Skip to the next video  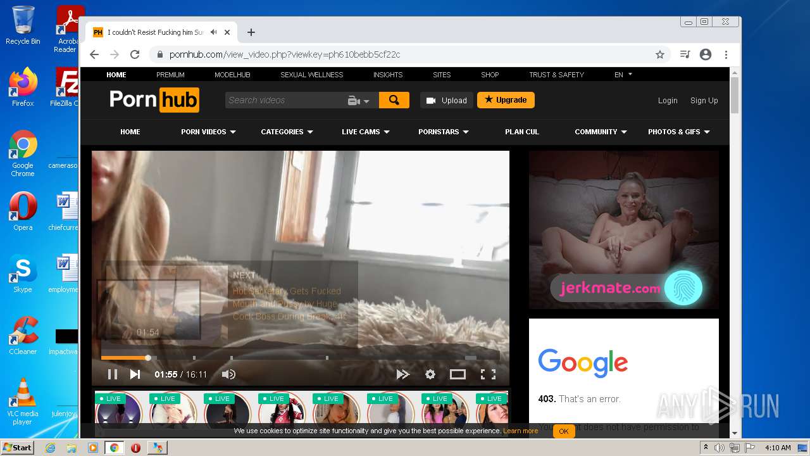point(135,374)
